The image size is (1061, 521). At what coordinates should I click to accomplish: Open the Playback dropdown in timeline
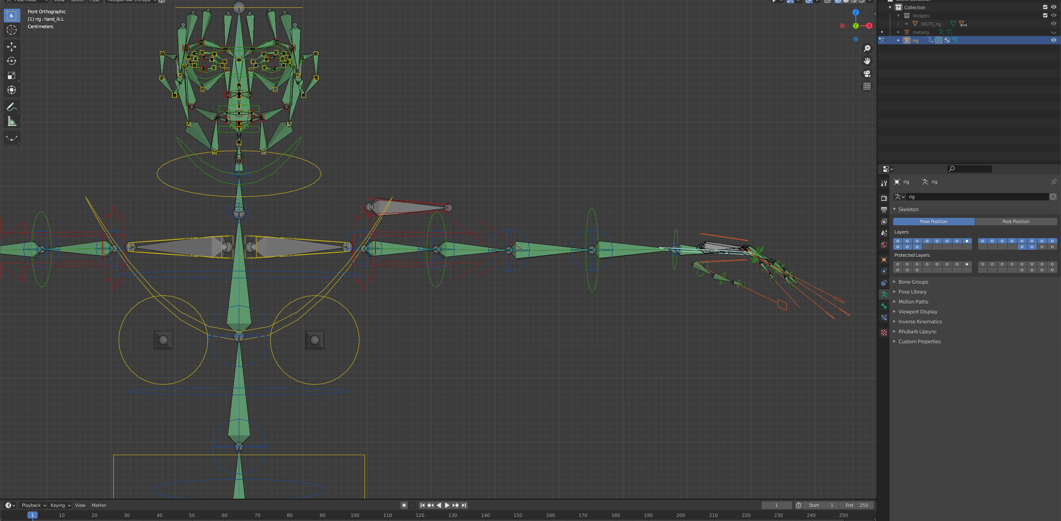point(34,505)
